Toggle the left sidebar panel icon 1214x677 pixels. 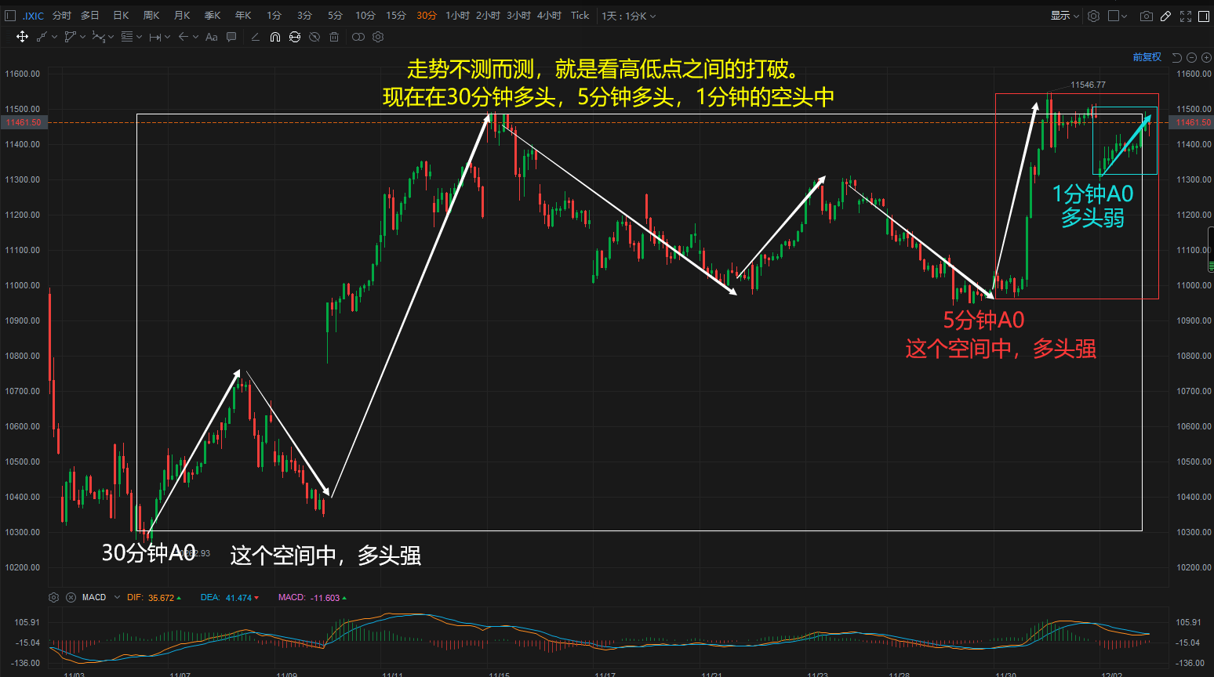click(x=10, y=16)
